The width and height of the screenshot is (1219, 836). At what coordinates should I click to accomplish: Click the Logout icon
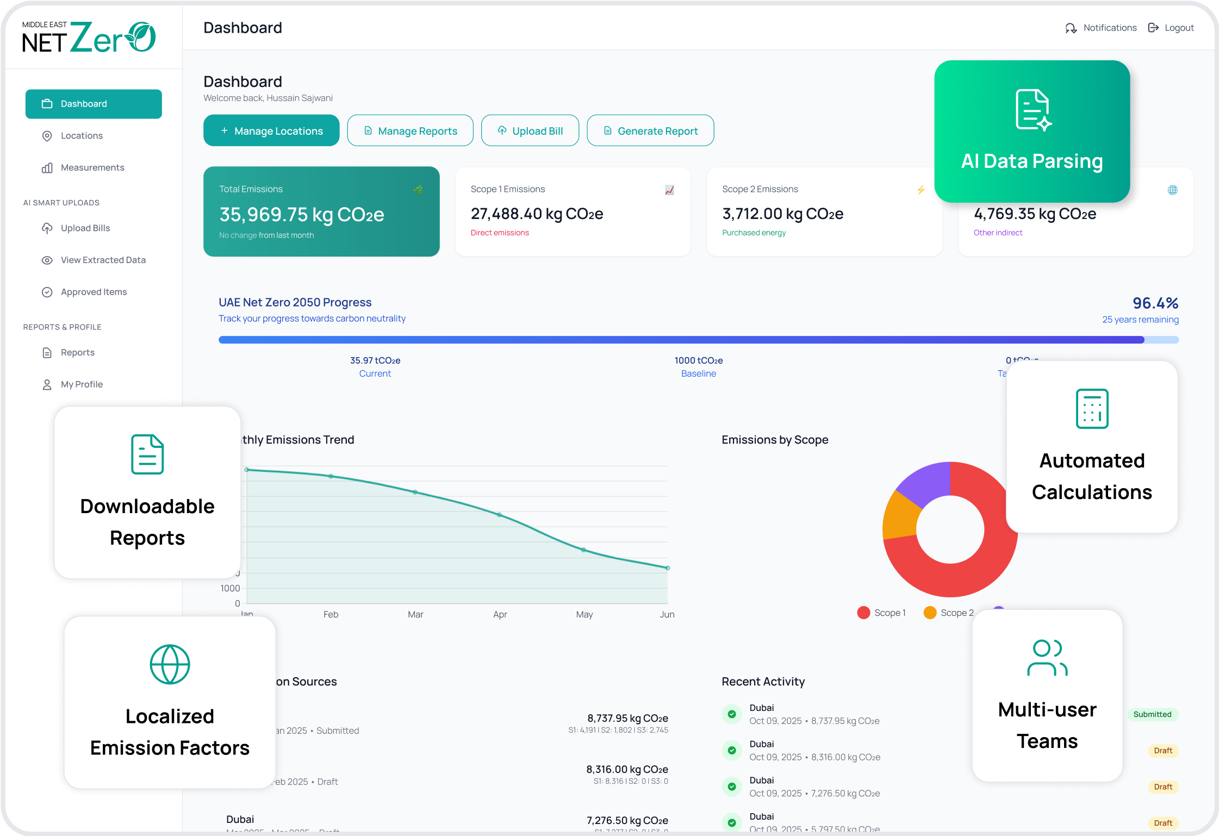[1153, 28]
